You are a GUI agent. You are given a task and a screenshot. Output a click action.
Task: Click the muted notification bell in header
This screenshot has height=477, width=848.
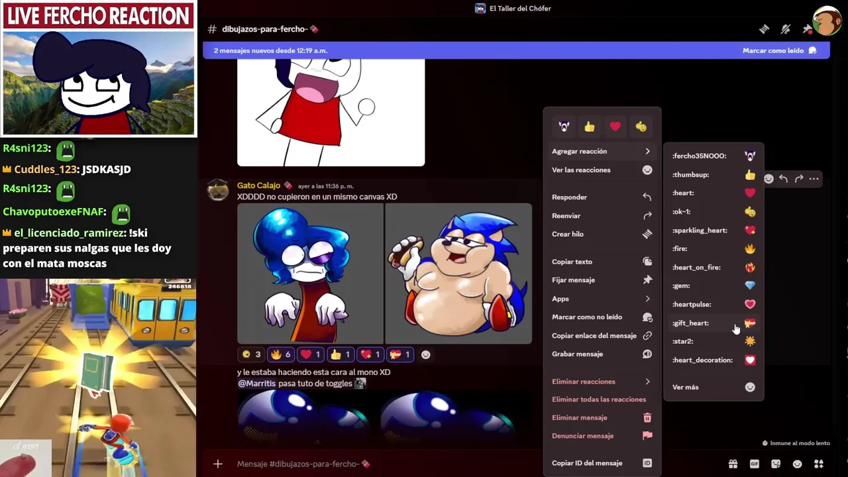786,29
